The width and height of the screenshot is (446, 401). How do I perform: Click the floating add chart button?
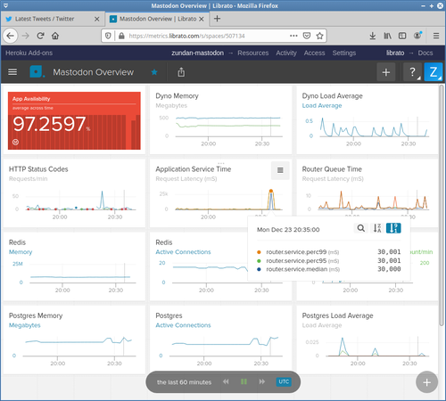(426, 382)
